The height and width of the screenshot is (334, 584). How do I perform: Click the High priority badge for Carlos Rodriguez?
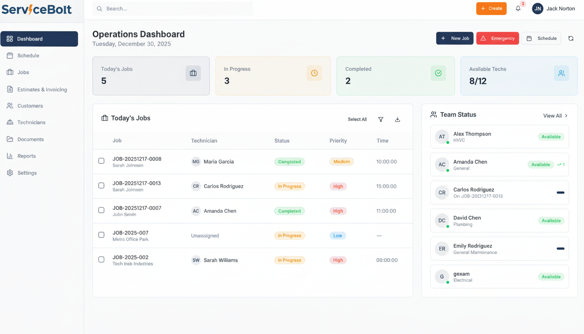(338, 186)
